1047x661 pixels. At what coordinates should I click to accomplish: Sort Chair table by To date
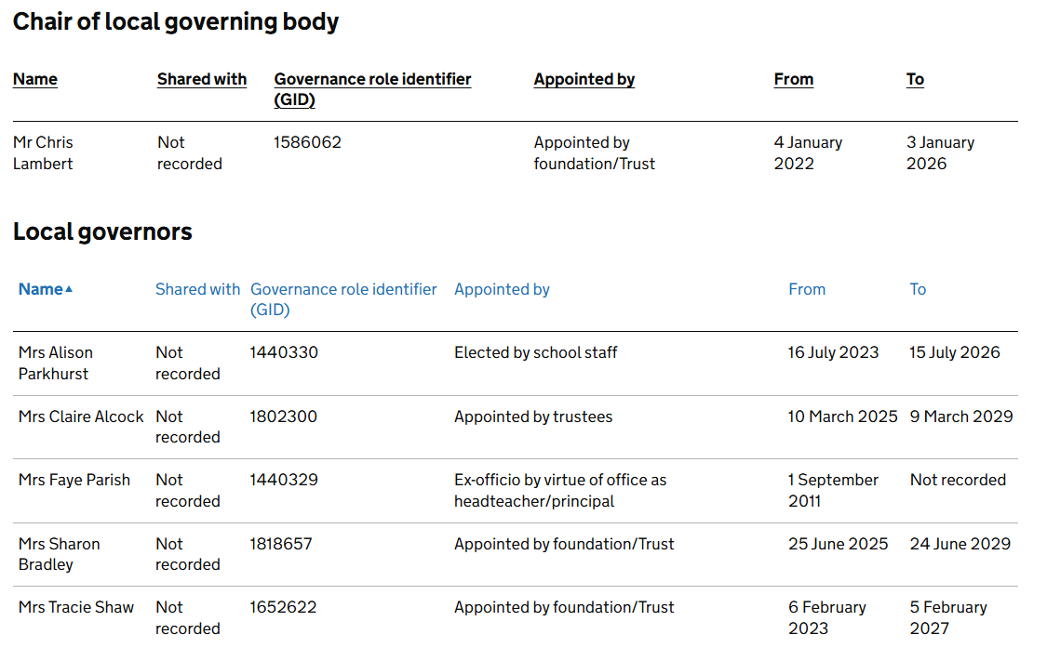tap(915, 79)
